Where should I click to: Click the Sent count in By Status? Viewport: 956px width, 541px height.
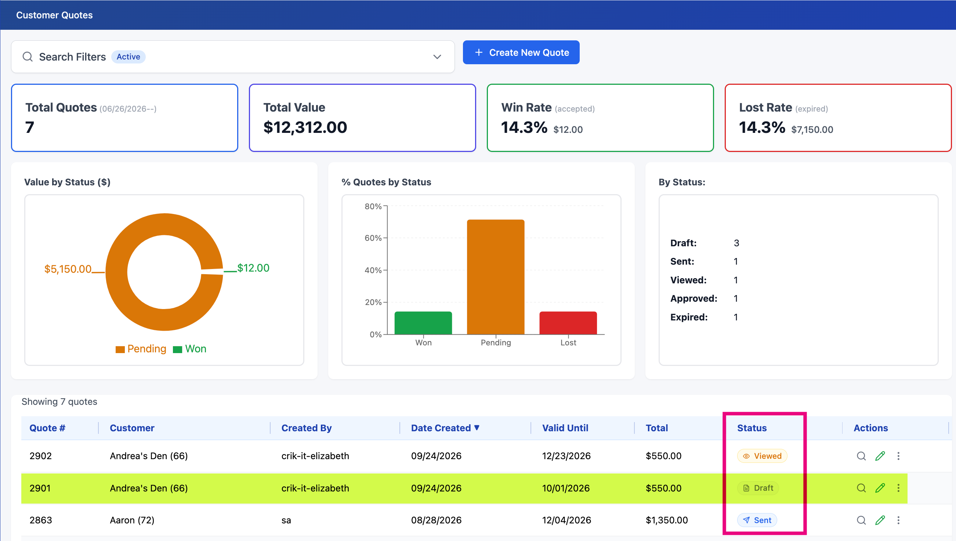coord(736,262)
